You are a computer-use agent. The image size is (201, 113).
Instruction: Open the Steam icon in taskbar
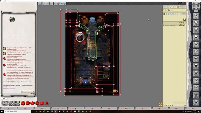(48, 111)
